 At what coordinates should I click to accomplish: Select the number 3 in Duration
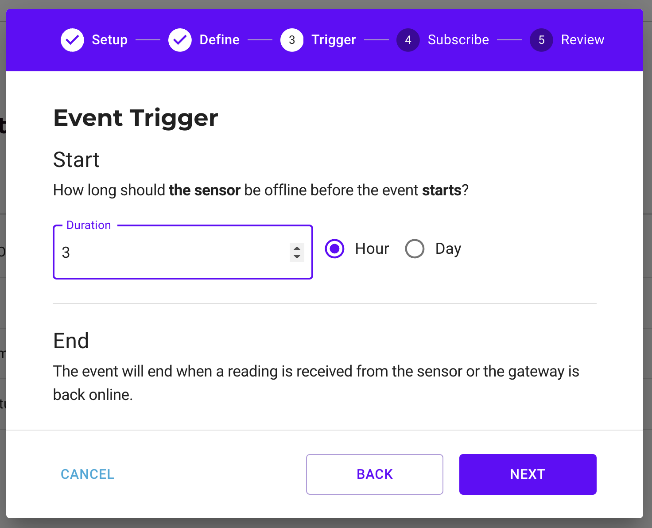tap(66, 252)
